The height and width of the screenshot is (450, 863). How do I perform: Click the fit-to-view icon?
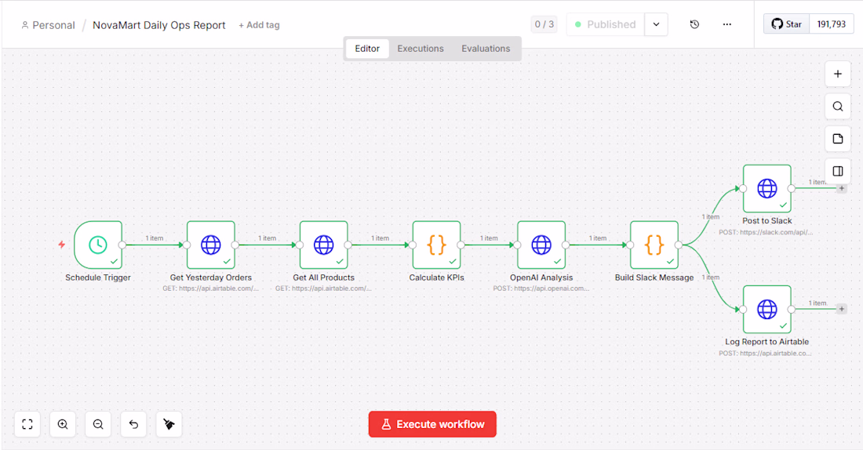27,424
